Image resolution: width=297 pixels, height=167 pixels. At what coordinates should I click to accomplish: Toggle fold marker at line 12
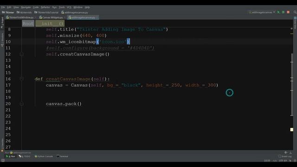click(x=21, y=54)
